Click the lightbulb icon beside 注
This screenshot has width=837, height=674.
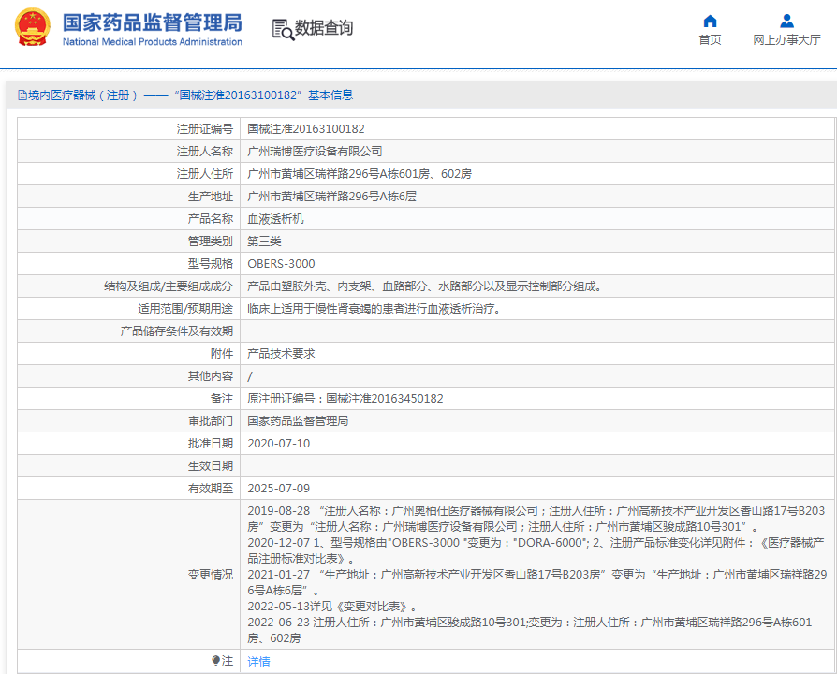[x=216, y=661]
